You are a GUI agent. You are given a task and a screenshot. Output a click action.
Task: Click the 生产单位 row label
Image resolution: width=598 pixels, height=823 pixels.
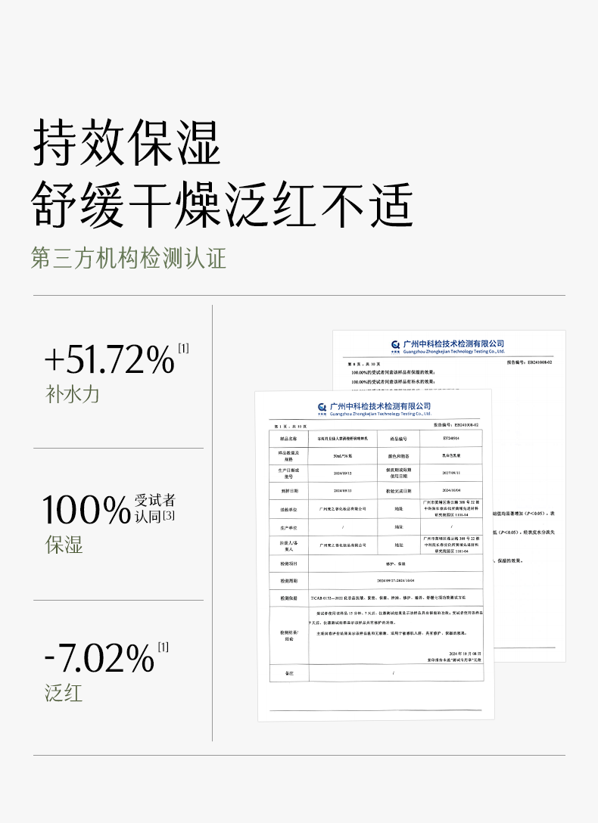coord(288,527)
